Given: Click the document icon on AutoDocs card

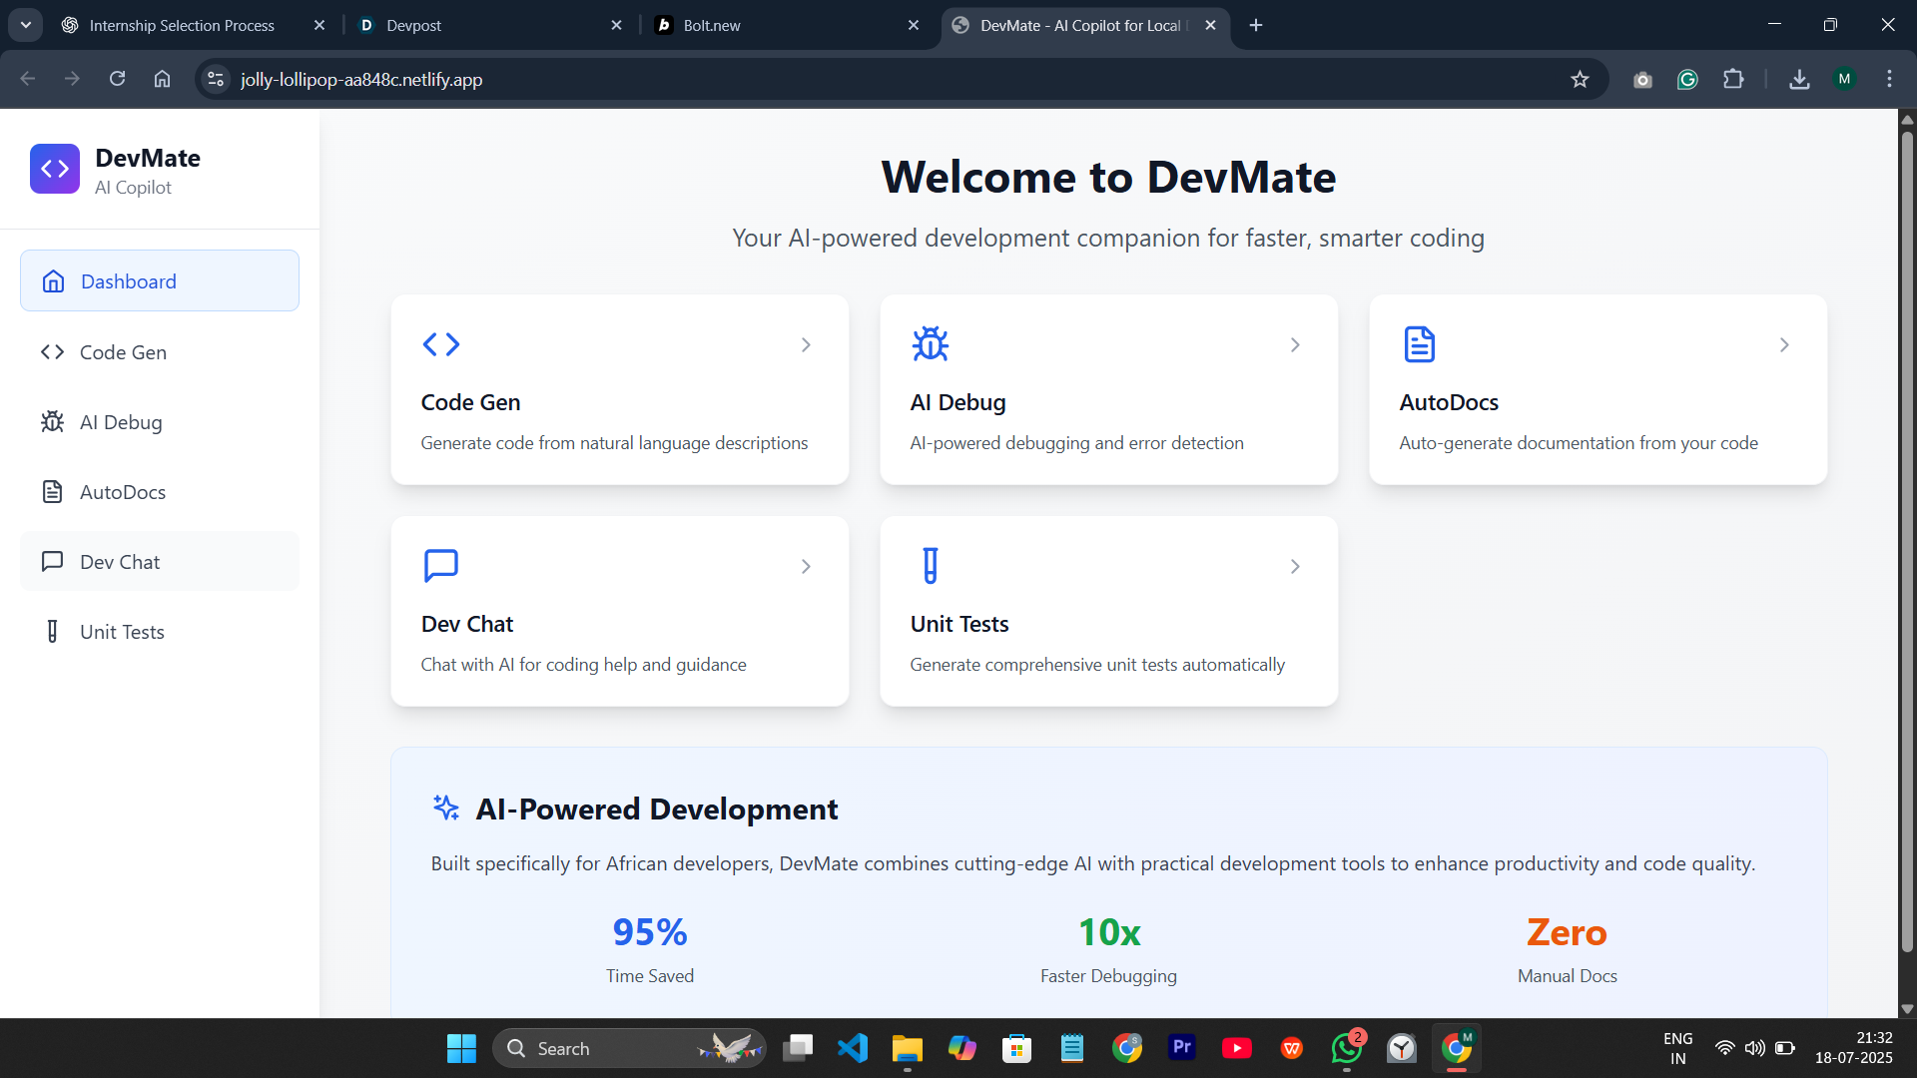Looking at the screenshot, I should (x=1419, y=344).
